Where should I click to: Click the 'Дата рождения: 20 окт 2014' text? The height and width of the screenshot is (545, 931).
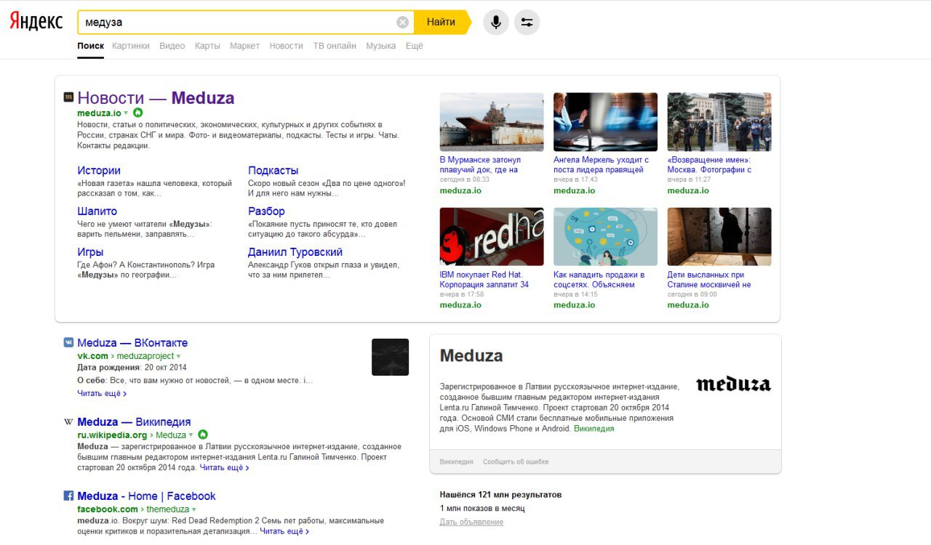point(132,368)
